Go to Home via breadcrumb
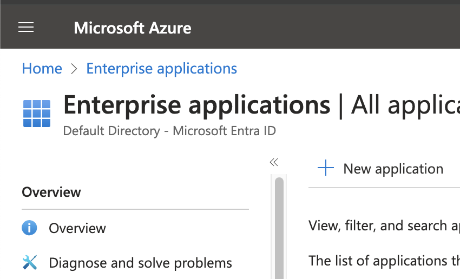The width and height of the screenshot is (460, 279). point(42,69)
